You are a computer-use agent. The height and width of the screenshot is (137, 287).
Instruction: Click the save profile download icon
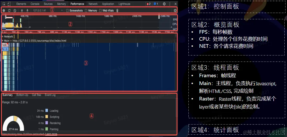27,11
